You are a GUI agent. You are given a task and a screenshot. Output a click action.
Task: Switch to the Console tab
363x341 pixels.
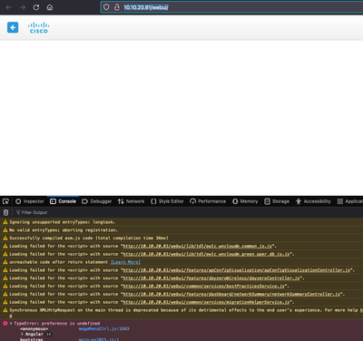63,201
